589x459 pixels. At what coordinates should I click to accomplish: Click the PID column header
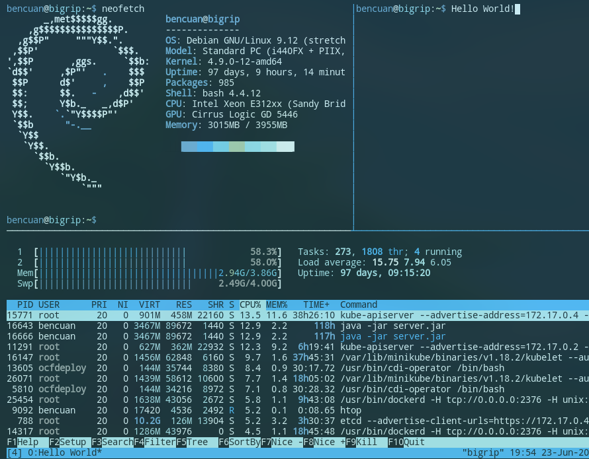click(x=25, y=304)
